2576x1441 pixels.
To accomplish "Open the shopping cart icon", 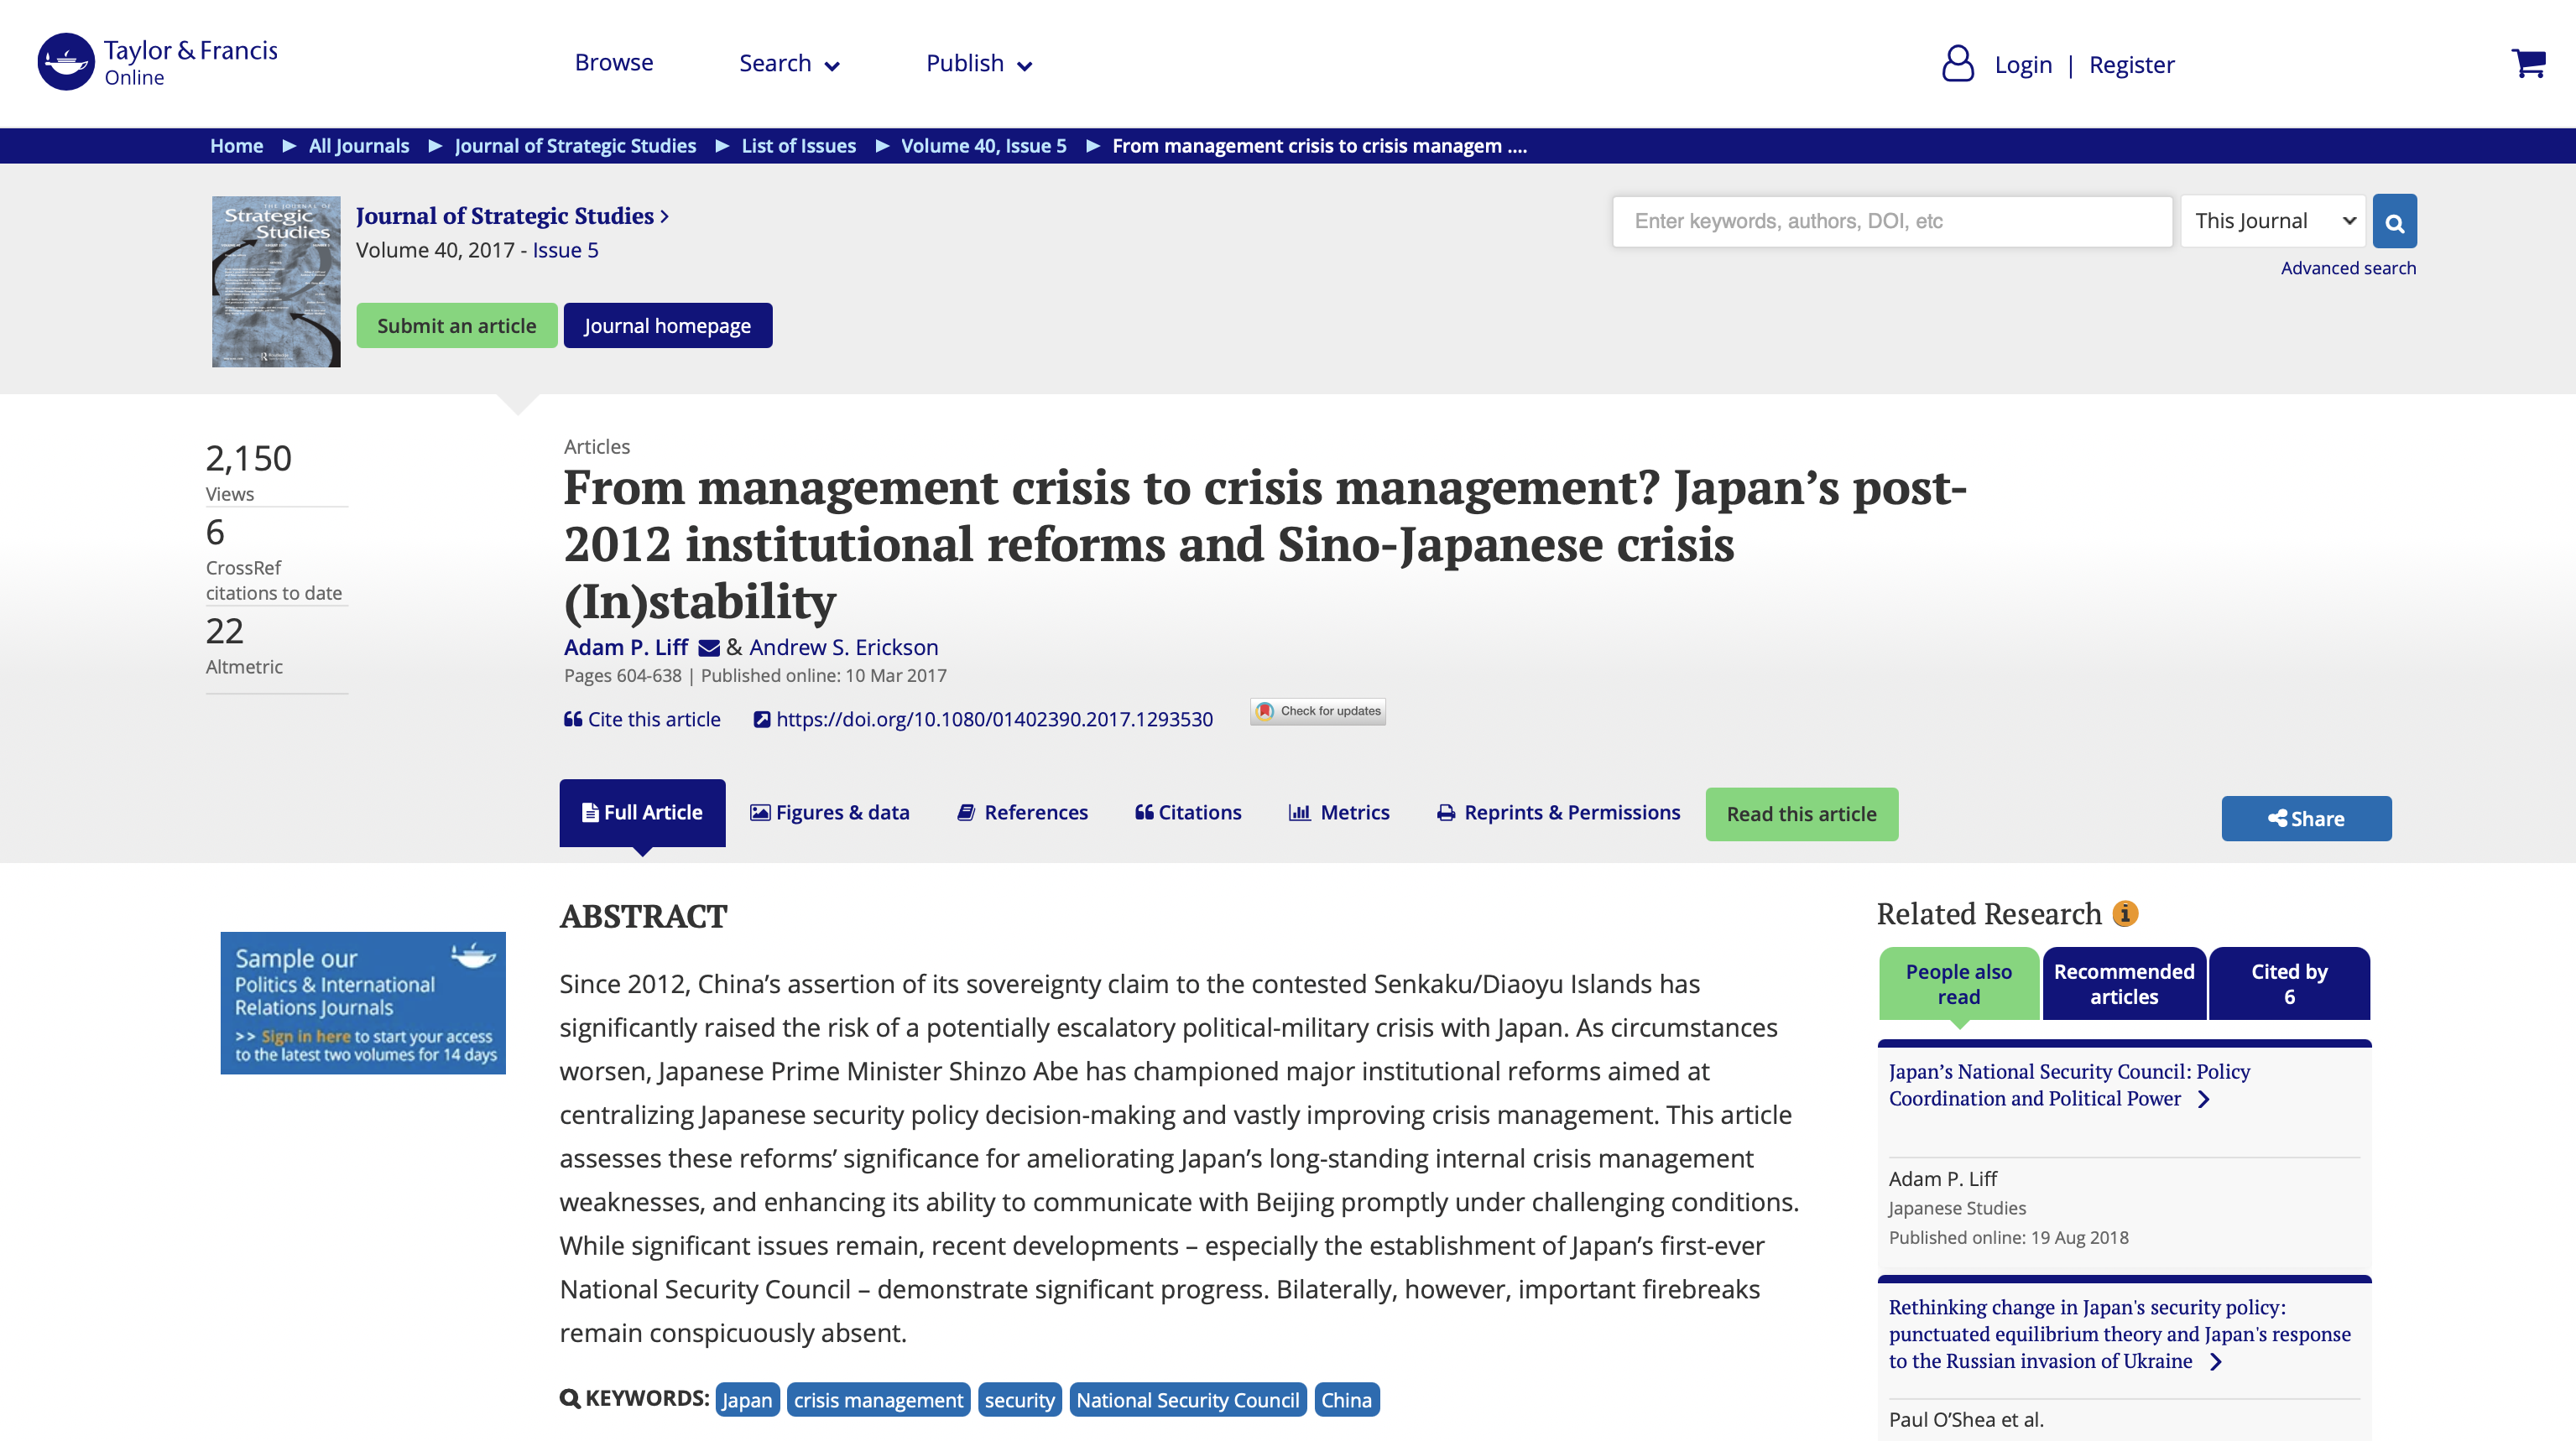I will click(x=2528, y=63).
